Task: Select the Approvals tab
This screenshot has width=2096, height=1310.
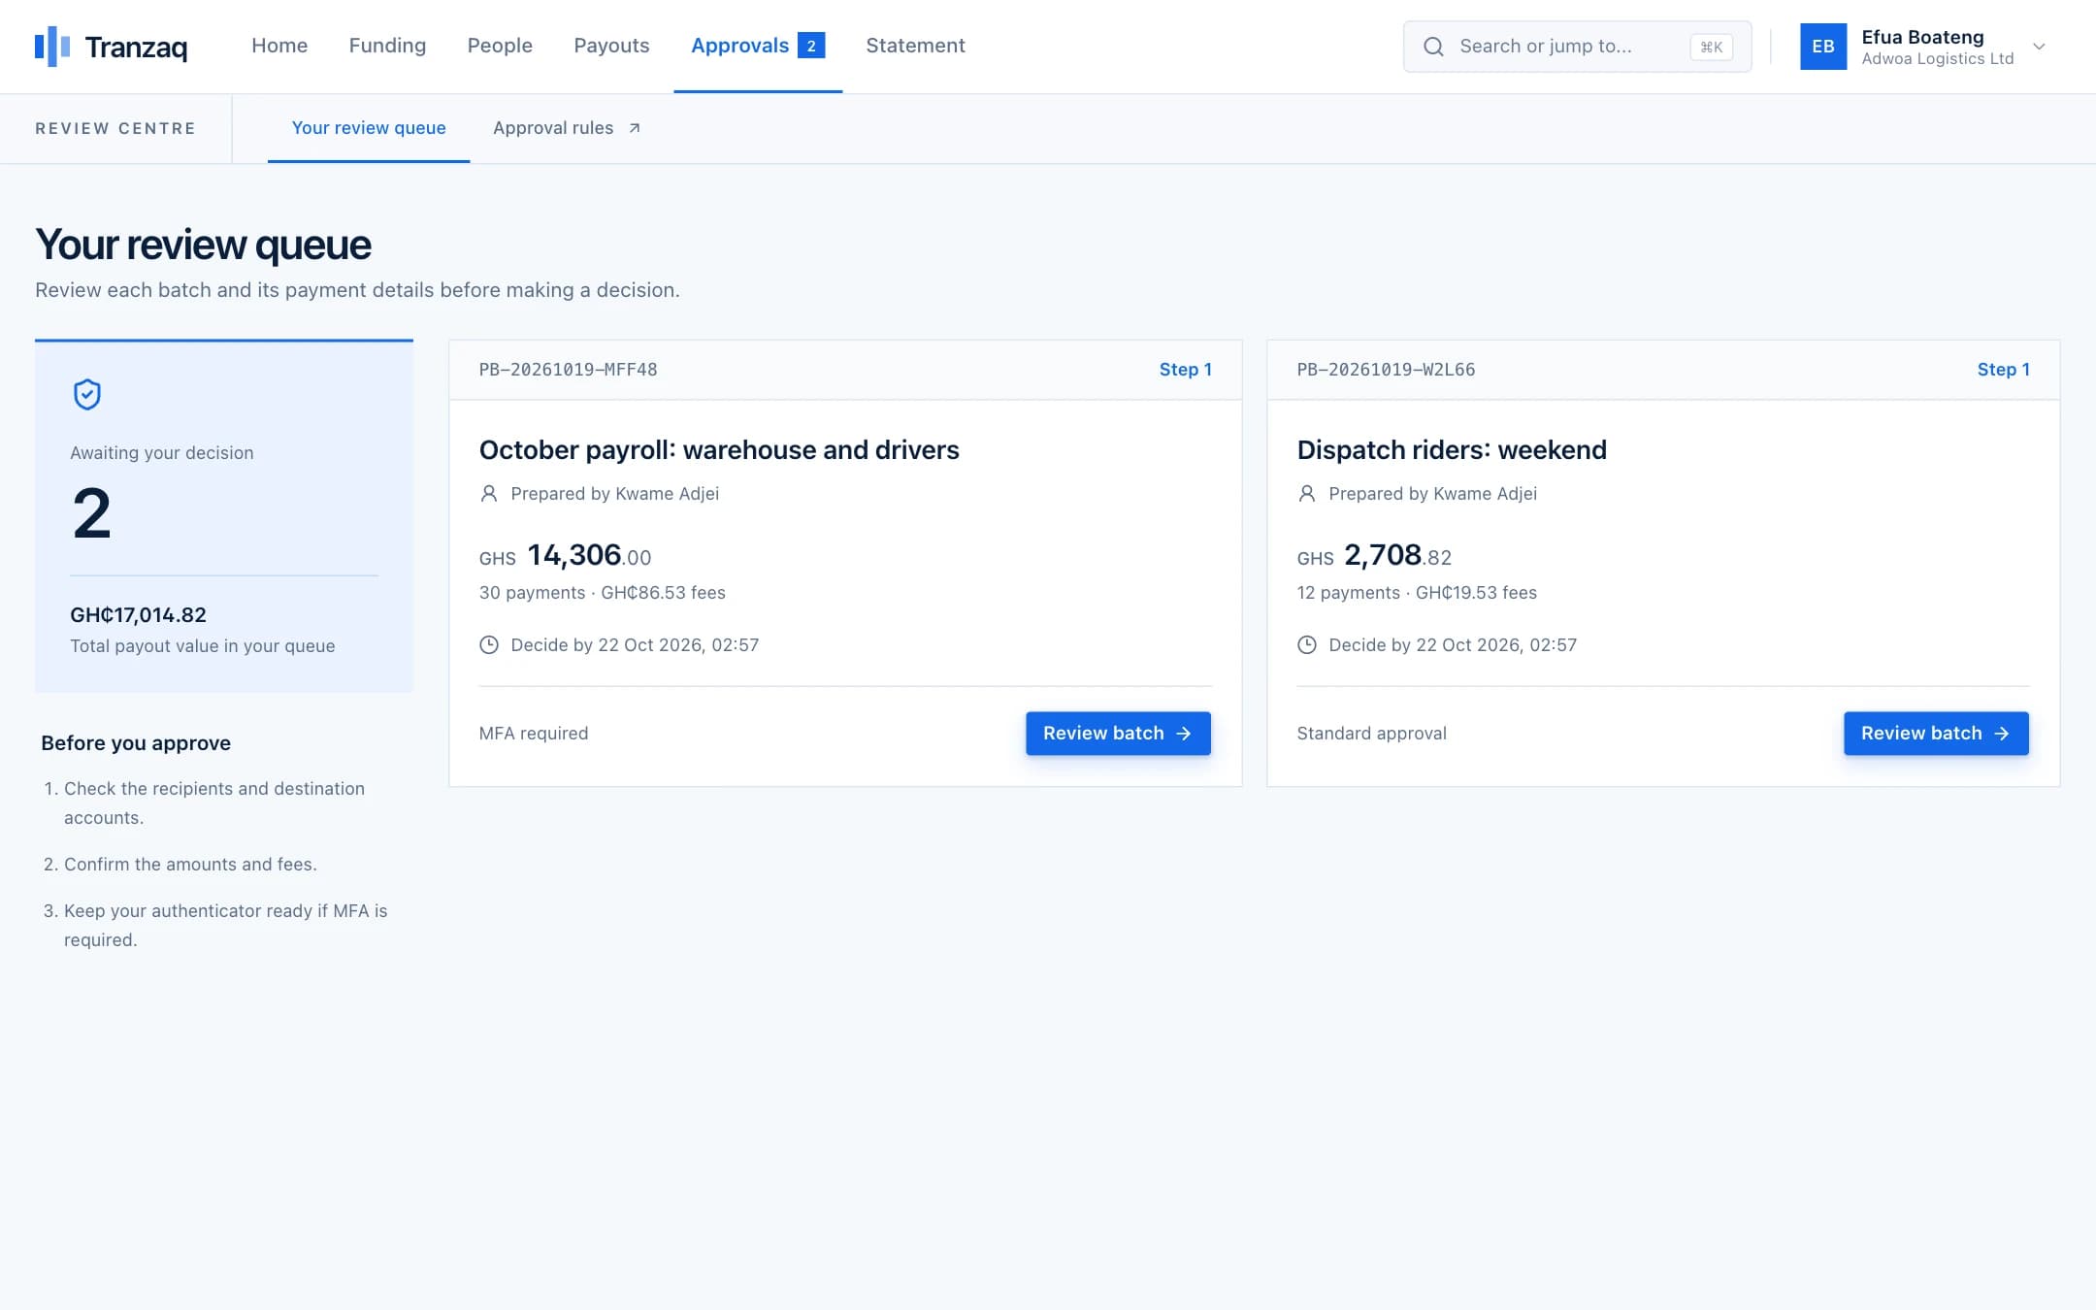Action: [758, 46]
